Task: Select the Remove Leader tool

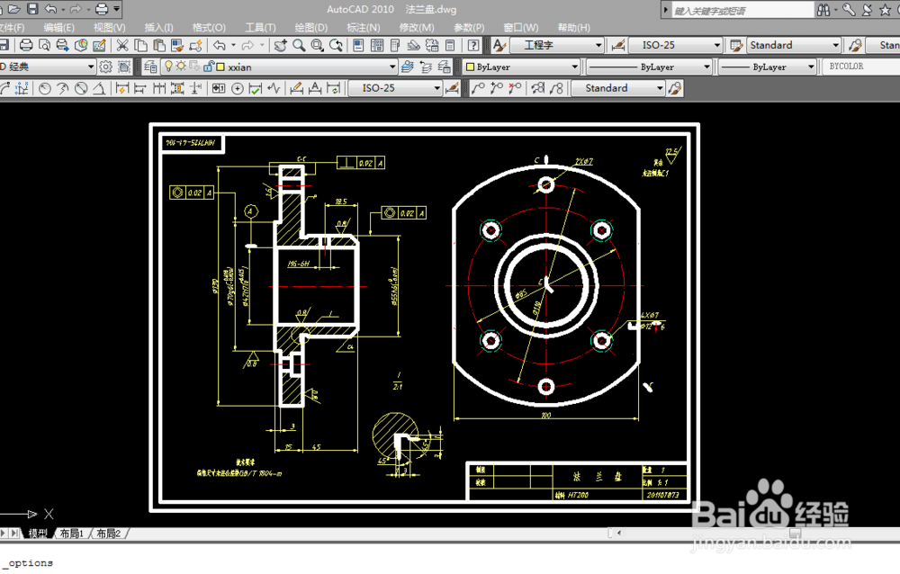Action: point(515,88)
